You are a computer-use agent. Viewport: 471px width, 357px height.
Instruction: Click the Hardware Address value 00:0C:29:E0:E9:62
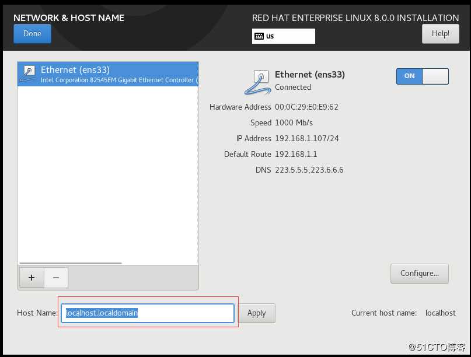pyautogui.click(x=306, y=107)
